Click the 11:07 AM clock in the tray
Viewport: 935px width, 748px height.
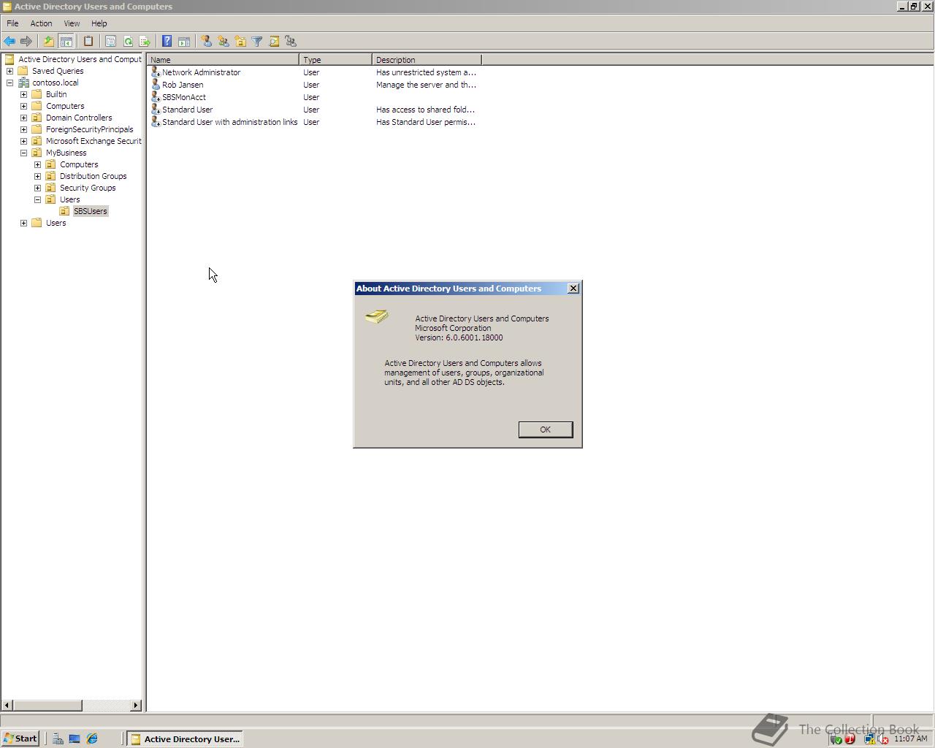pyautogui.click(x=911, y=739)
